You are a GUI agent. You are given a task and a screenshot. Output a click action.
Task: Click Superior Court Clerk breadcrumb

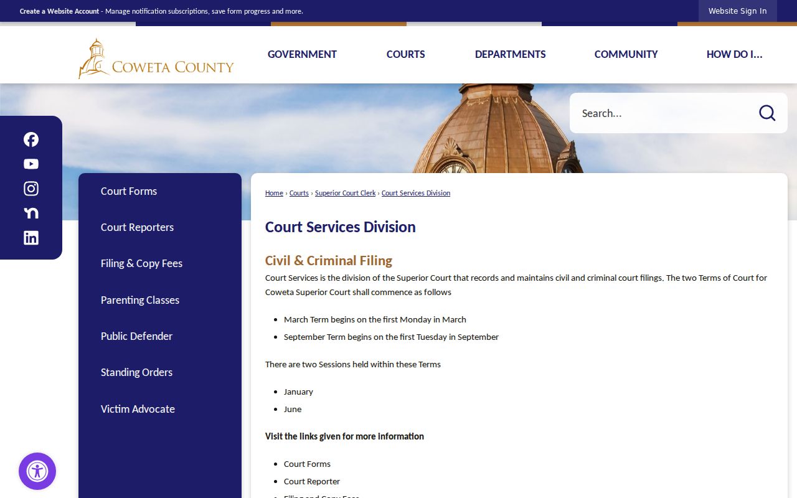tap(346, 193)
